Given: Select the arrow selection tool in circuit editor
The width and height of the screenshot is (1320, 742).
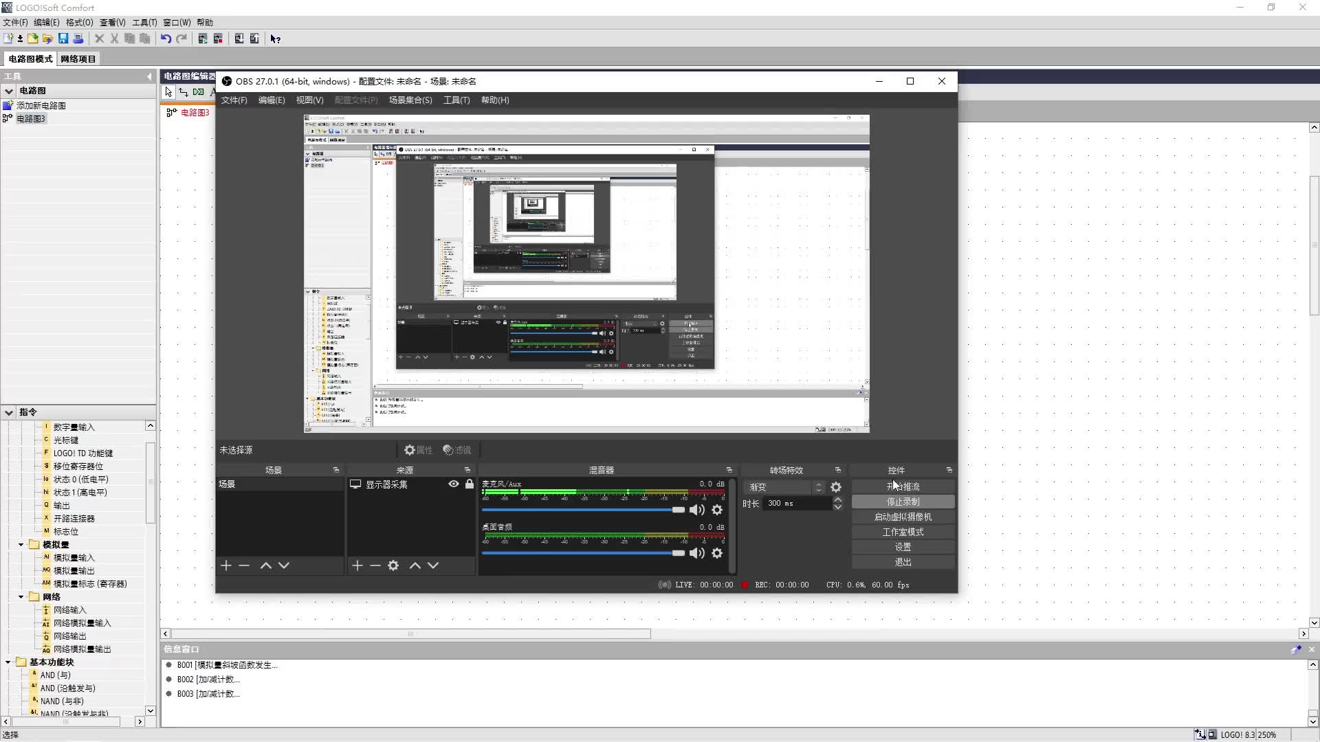Looking at the screenshot, I should coord(168,92).
